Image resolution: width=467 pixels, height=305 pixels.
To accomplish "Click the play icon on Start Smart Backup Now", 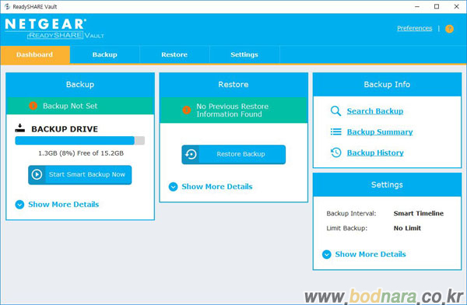I will click(x=37, y=174).
